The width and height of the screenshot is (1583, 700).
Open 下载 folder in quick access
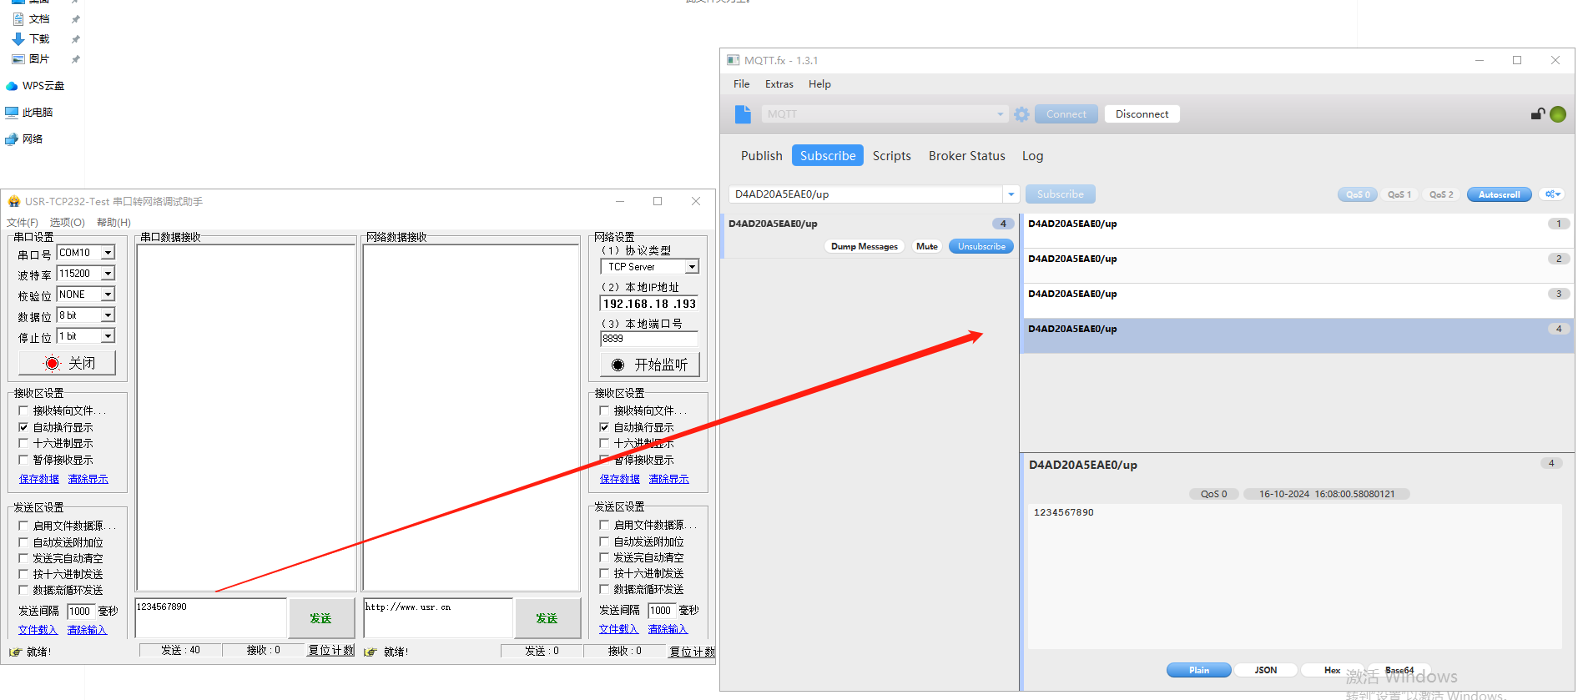click(x=38, y=39)
